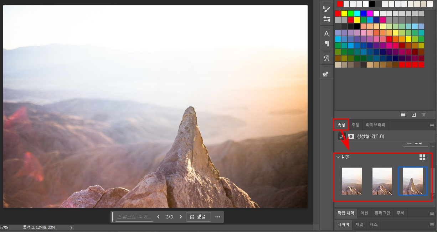Select the first variation thumbnail
This screenshot has width=437, height=232.
pos(351,181)
